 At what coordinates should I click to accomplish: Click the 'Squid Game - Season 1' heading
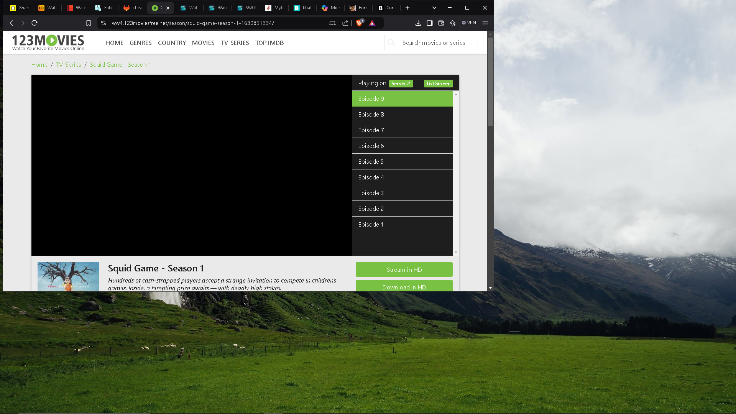tap(156, 268)
